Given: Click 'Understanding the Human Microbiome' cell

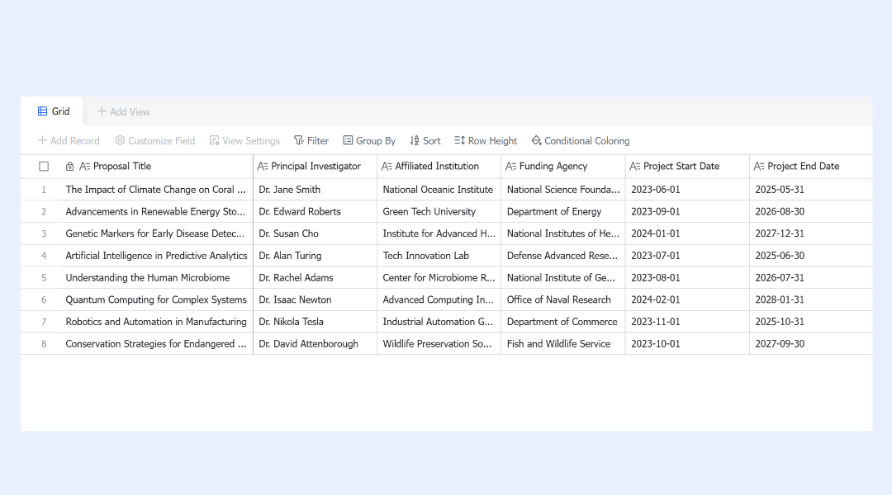Looking at the screenshot, I should [156, 278].
